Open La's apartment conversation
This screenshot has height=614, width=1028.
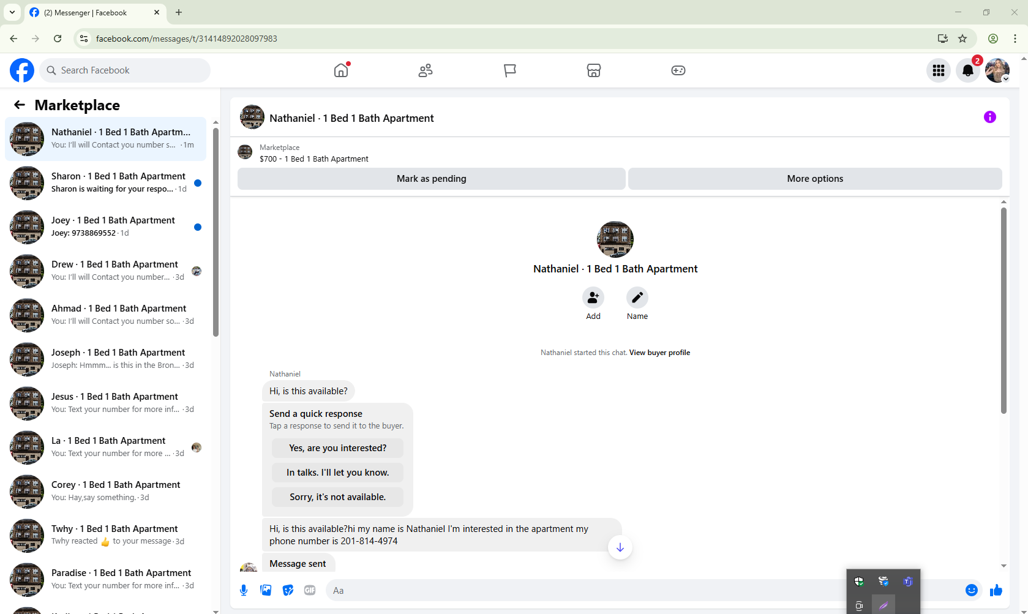click(106, 447)
